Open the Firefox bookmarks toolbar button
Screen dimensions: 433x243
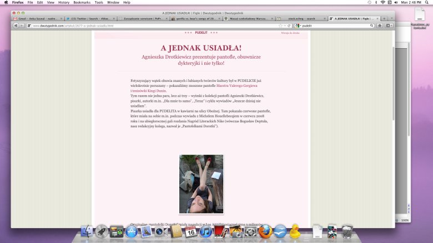tap(389, 25)
